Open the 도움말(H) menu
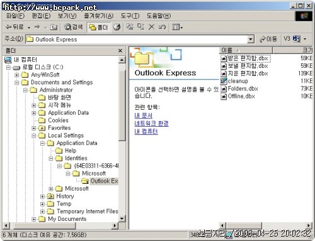 [159, 16]
